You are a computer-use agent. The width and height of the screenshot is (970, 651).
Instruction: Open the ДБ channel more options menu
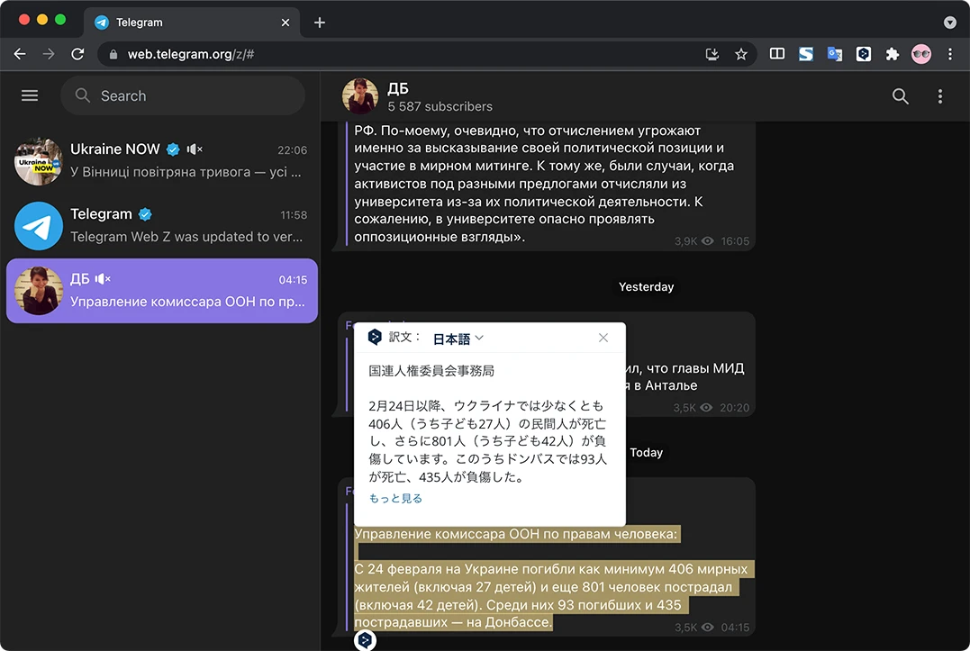click(x=939, y=95)
